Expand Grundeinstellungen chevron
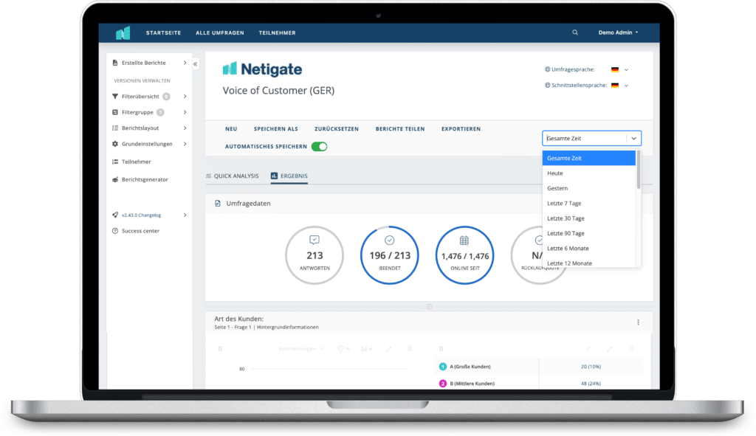 coord(185,144)
